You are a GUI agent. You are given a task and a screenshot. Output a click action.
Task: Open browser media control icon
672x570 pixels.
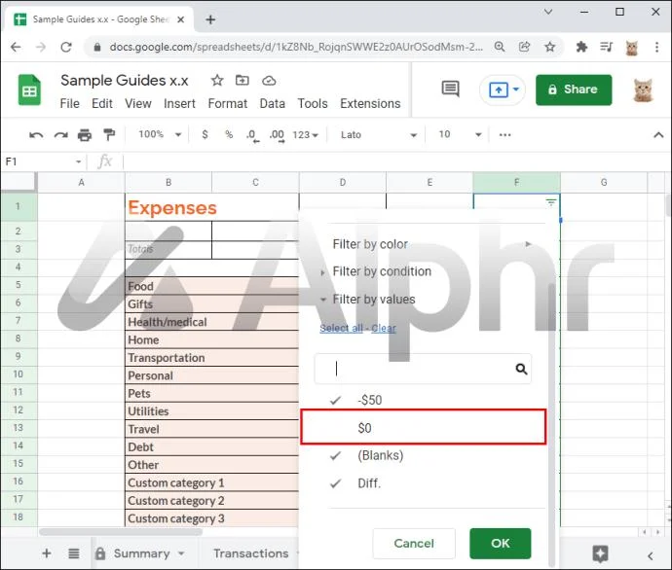[606, 47]
